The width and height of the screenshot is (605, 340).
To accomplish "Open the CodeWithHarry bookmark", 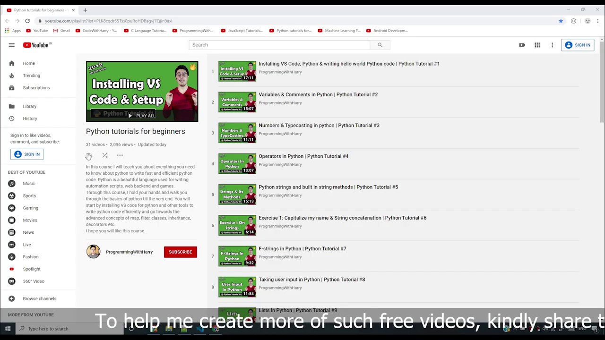I will coord(96,31).
